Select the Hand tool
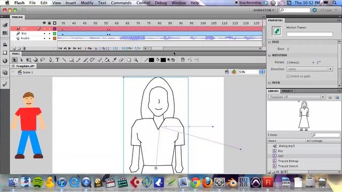Viewport: 342px width, 192px height. tap(129, 60)
